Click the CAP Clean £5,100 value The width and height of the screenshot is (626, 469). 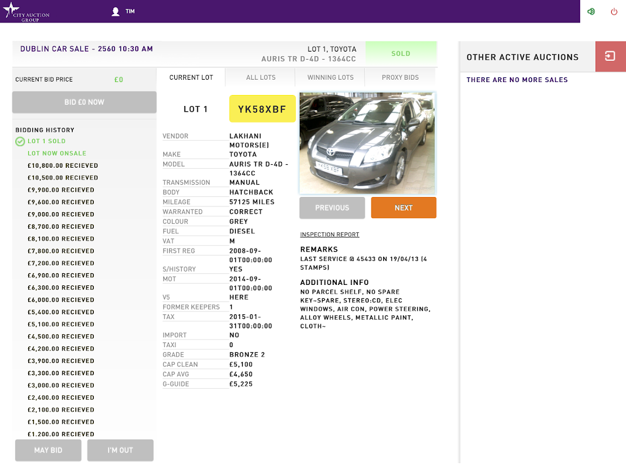point(241,365)
